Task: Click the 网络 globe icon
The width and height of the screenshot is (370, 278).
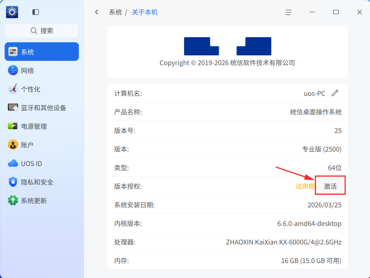Action: [13, 71]
